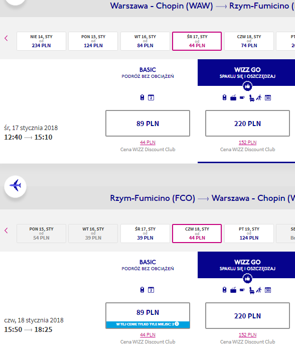Screen dimensions: 295x344
Task: Click outbound WIZZ GO thumbs-up recommended badge
Action: [247, 86]
